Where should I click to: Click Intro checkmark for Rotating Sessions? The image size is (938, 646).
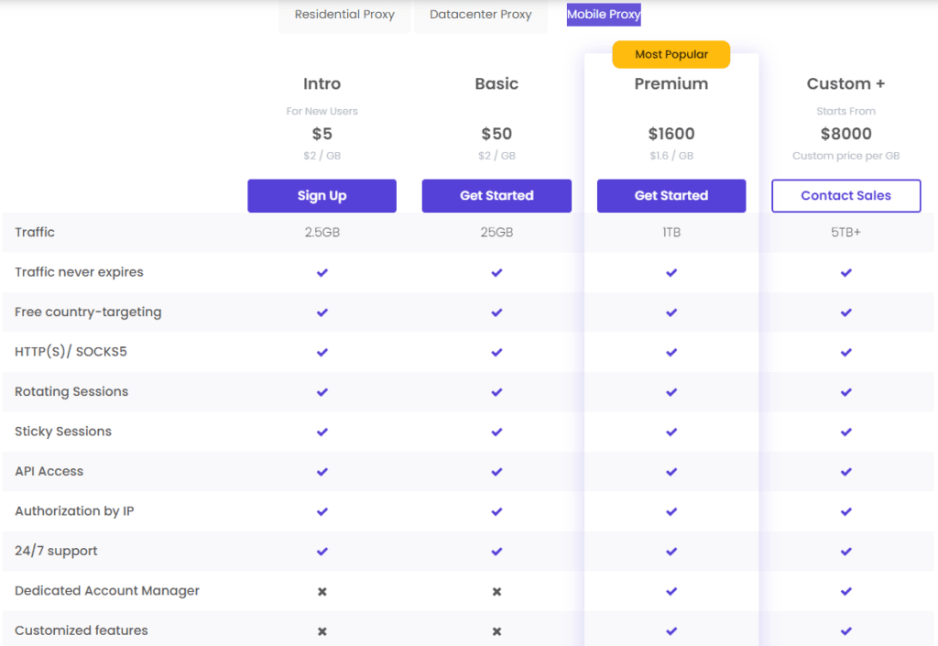click(x=322, y=392)
